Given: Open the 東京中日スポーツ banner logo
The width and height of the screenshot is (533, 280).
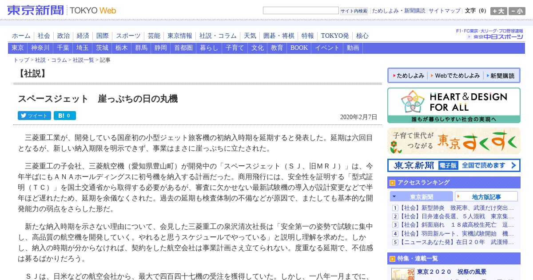Looking at the screenshot, I should 494,37.
